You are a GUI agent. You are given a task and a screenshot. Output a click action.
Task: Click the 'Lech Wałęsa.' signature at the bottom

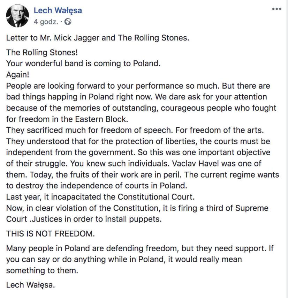(31, 285)
